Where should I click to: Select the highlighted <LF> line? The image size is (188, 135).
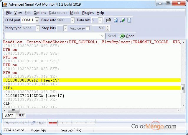tap(92, 88)
